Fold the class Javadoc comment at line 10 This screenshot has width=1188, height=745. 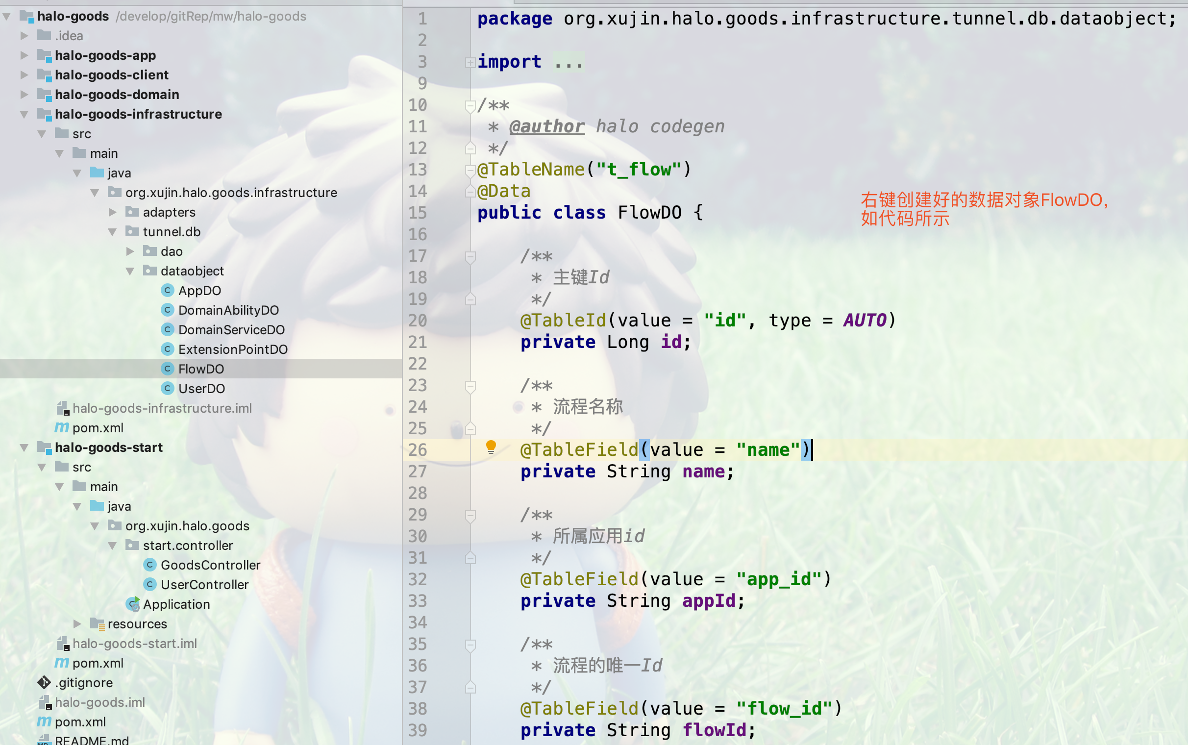(470, 105)
